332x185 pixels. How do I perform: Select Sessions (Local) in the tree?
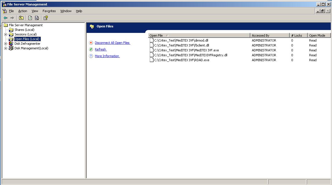pyautogui.click(x=25, y=34)
